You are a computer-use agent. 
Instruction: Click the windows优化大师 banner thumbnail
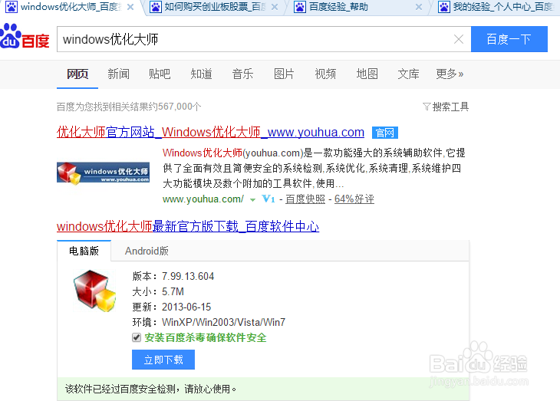(103, 173)
